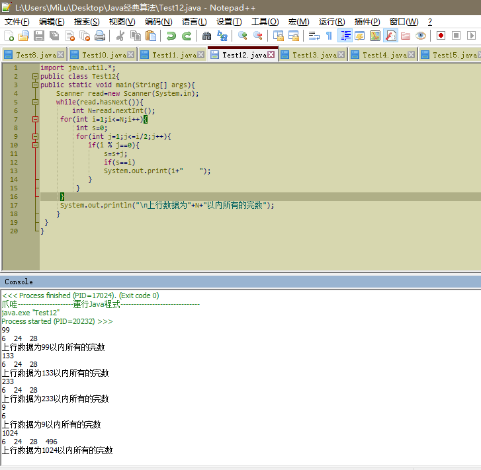This screenshot has height=470, width=481.
Task: Toggle synchronize vertical scrolling icon
Action: coord(279,36)
